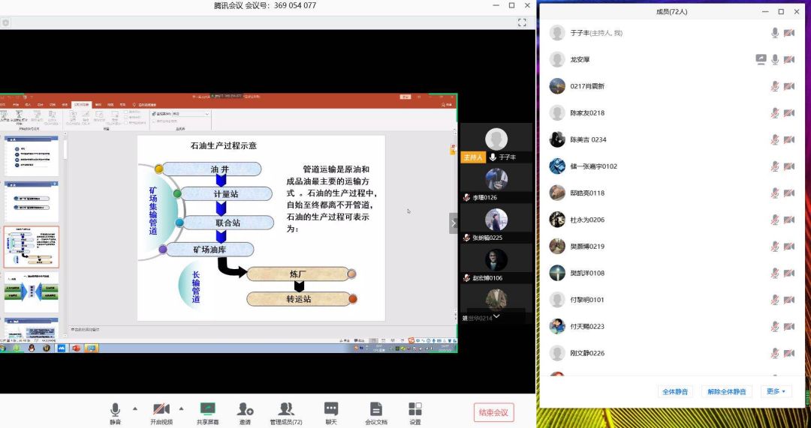The image size is (811, 428).
Task: Open 会议文档 meeting documents
Action: coord(376,409)
